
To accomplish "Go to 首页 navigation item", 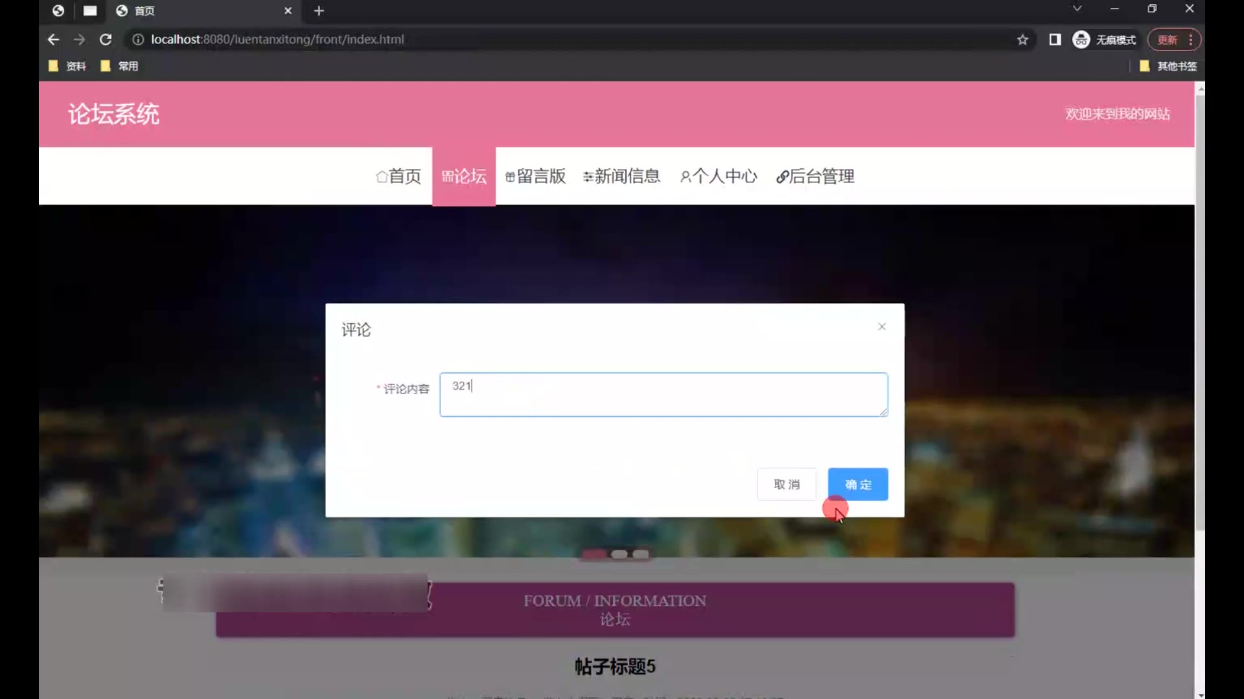I will [x=398, y=176].
